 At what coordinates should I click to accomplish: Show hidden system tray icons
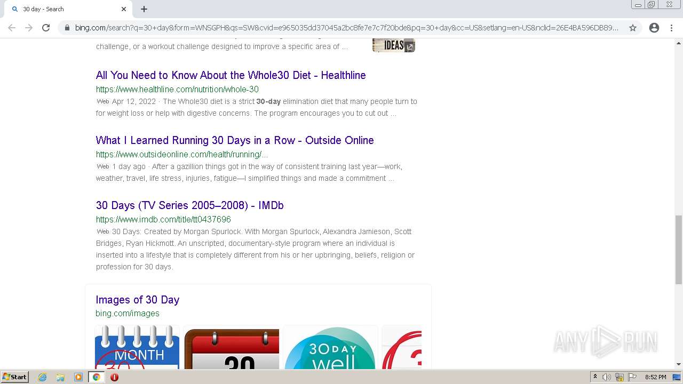(595, 377)
